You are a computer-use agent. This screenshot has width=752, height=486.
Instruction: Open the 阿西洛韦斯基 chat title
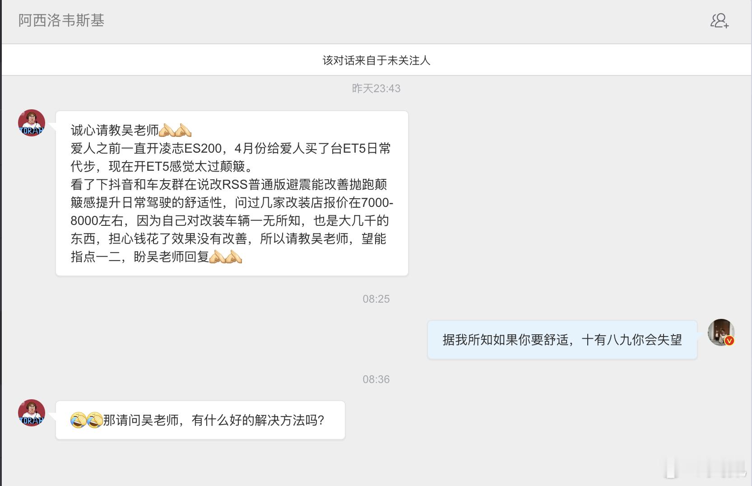click(61, 20)
